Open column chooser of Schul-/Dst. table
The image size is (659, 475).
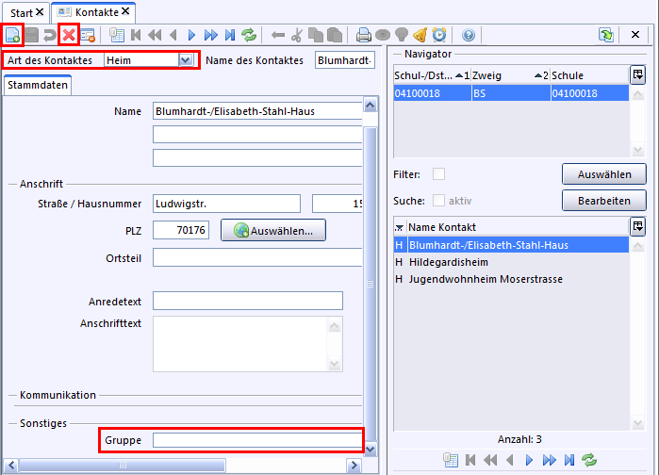tap(637, 74)
